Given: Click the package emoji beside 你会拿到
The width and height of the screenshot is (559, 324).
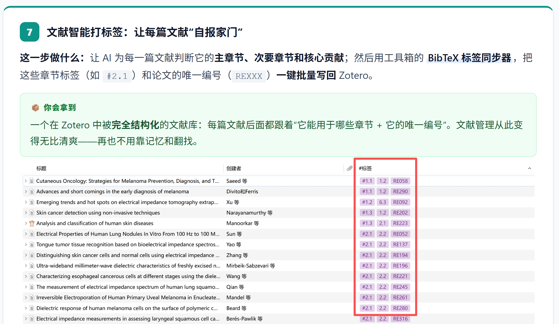Looking at the screenshot, I should tap(35, 108).
